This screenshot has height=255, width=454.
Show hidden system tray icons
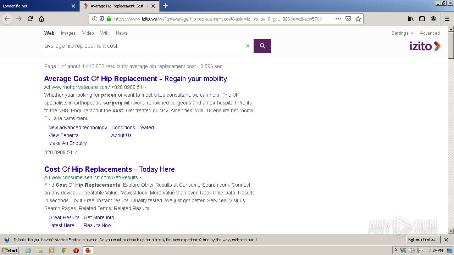[x=395, y=250]
